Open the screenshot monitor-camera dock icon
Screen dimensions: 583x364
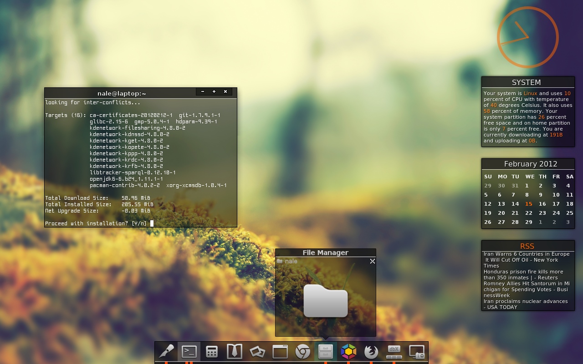[417, 351]
